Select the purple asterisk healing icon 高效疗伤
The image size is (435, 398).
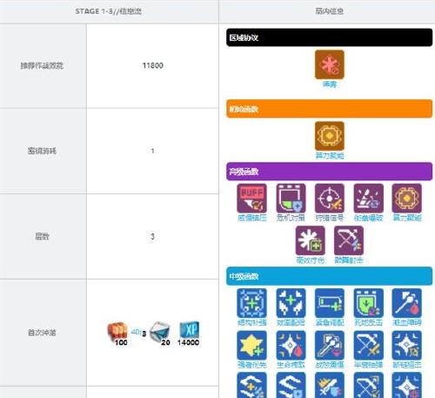[x=310, y=240]
